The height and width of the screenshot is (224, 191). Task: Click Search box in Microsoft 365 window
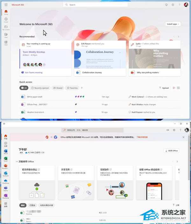tap(95, 5)
